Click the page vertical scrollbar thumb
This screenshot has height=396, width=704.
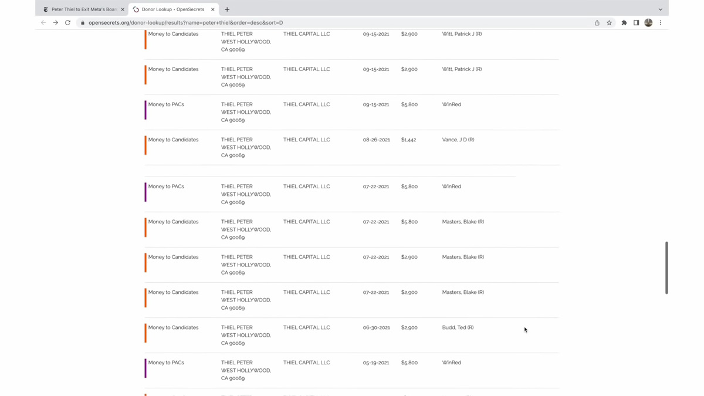click(x=666, y=268)
